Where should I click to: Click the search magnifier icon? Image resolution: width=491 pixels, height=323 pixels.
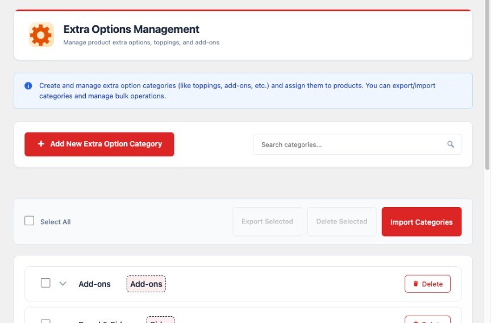(x=450, y=144)
